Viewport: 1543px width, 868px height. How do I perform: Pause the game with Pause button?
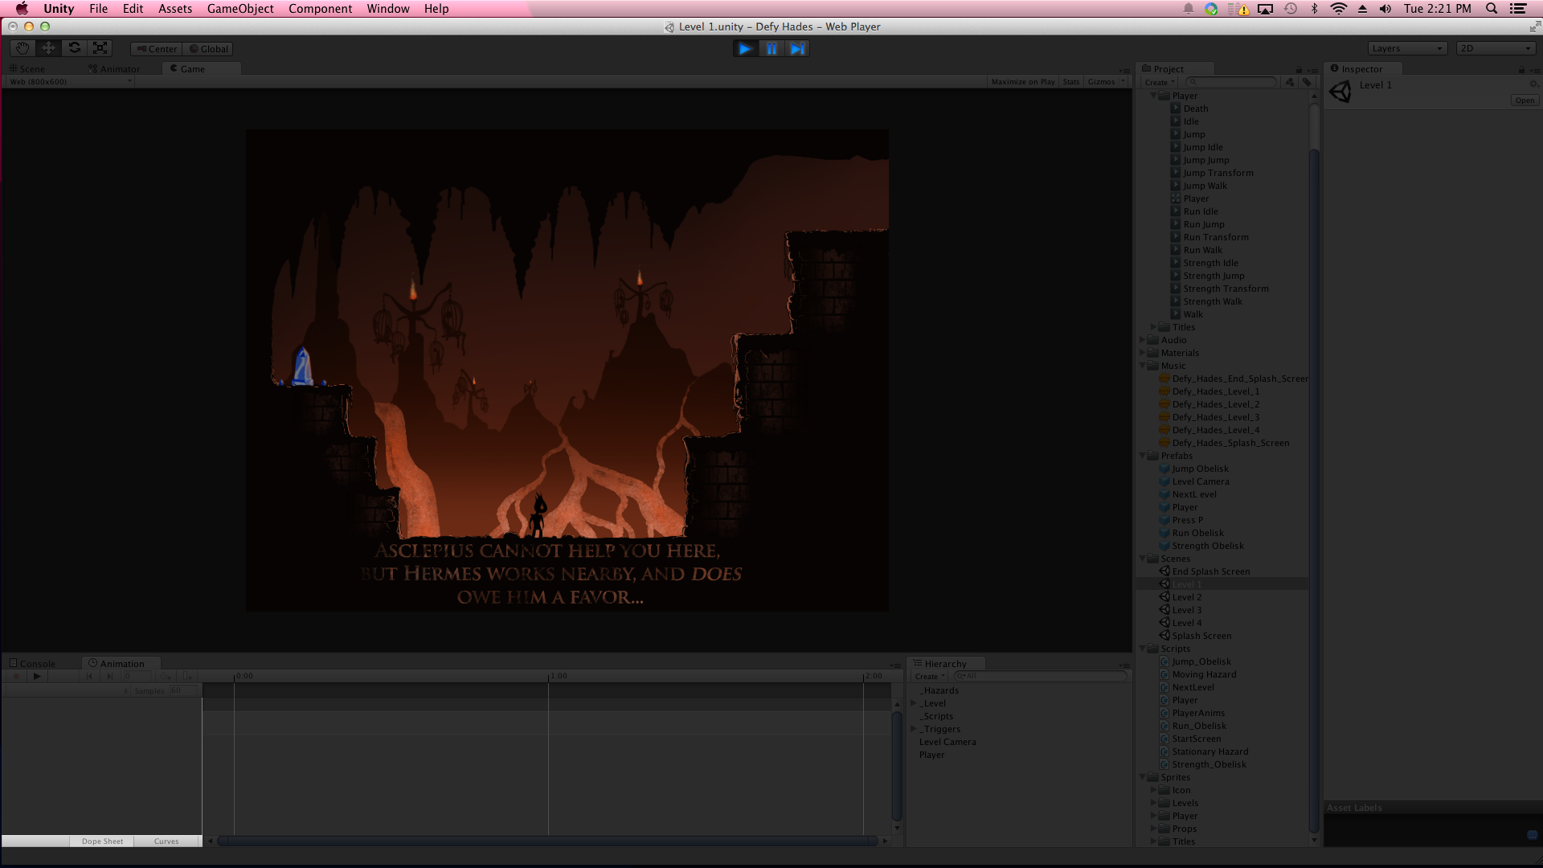coord(771,49)
